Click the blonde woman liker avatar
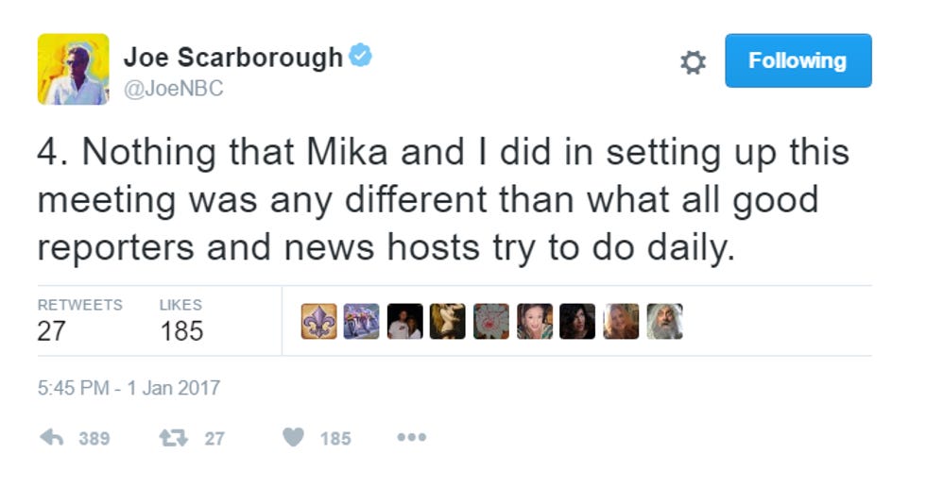The width and height of the screenshot is (926, 487). click(x=622, y=321)
